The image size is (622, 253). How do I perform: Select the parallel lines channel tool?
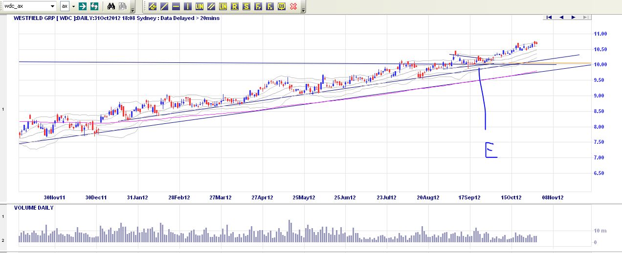tap(211, 6)
